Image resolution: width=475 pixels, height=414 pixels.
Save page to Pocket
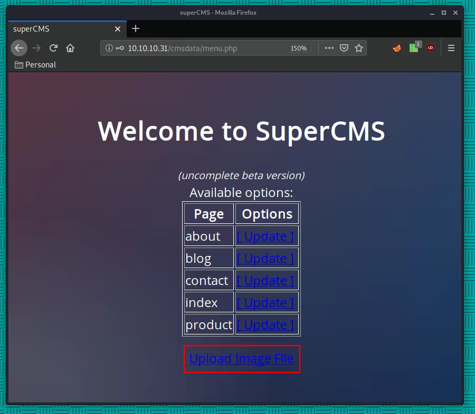pyautogui.click(x=344, y=48)
